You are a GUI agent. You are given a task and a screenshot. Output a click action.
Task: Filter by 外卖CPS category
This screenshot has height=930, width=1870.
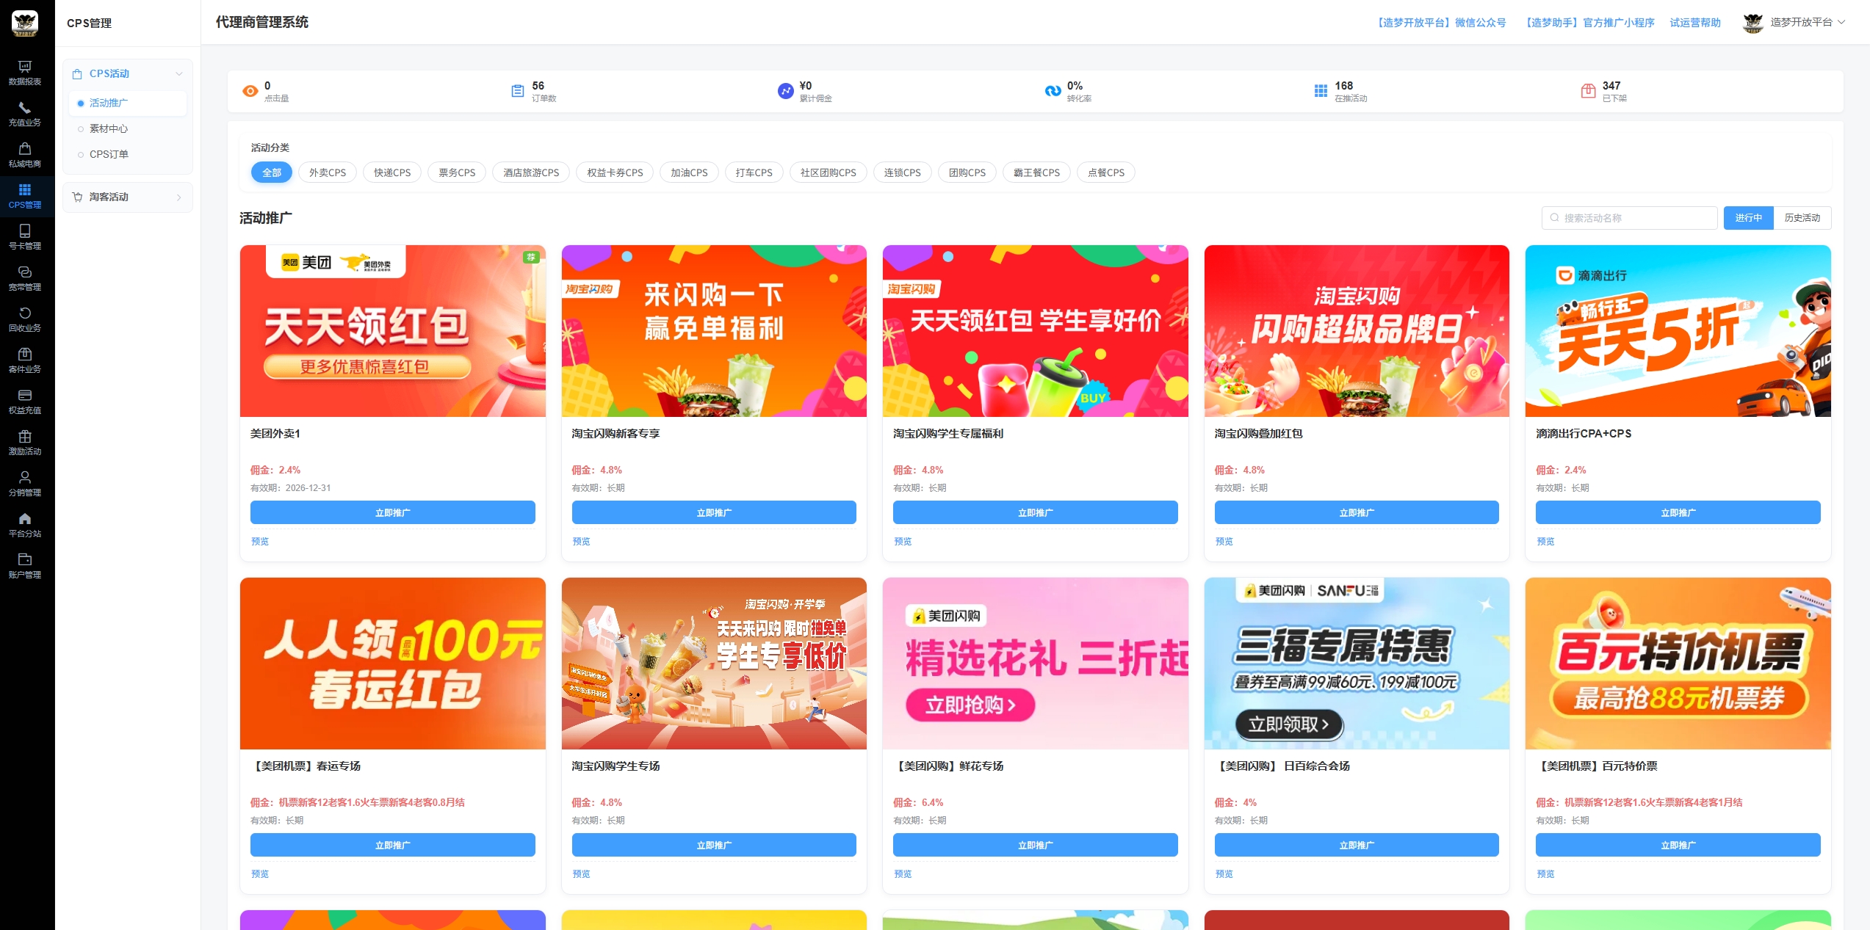click(328, 172)
